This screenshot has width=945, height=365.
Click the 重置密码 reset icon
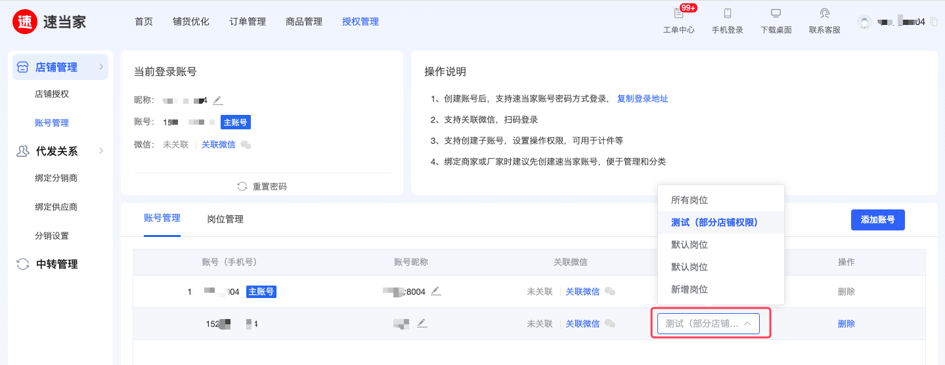click(242, 186)
